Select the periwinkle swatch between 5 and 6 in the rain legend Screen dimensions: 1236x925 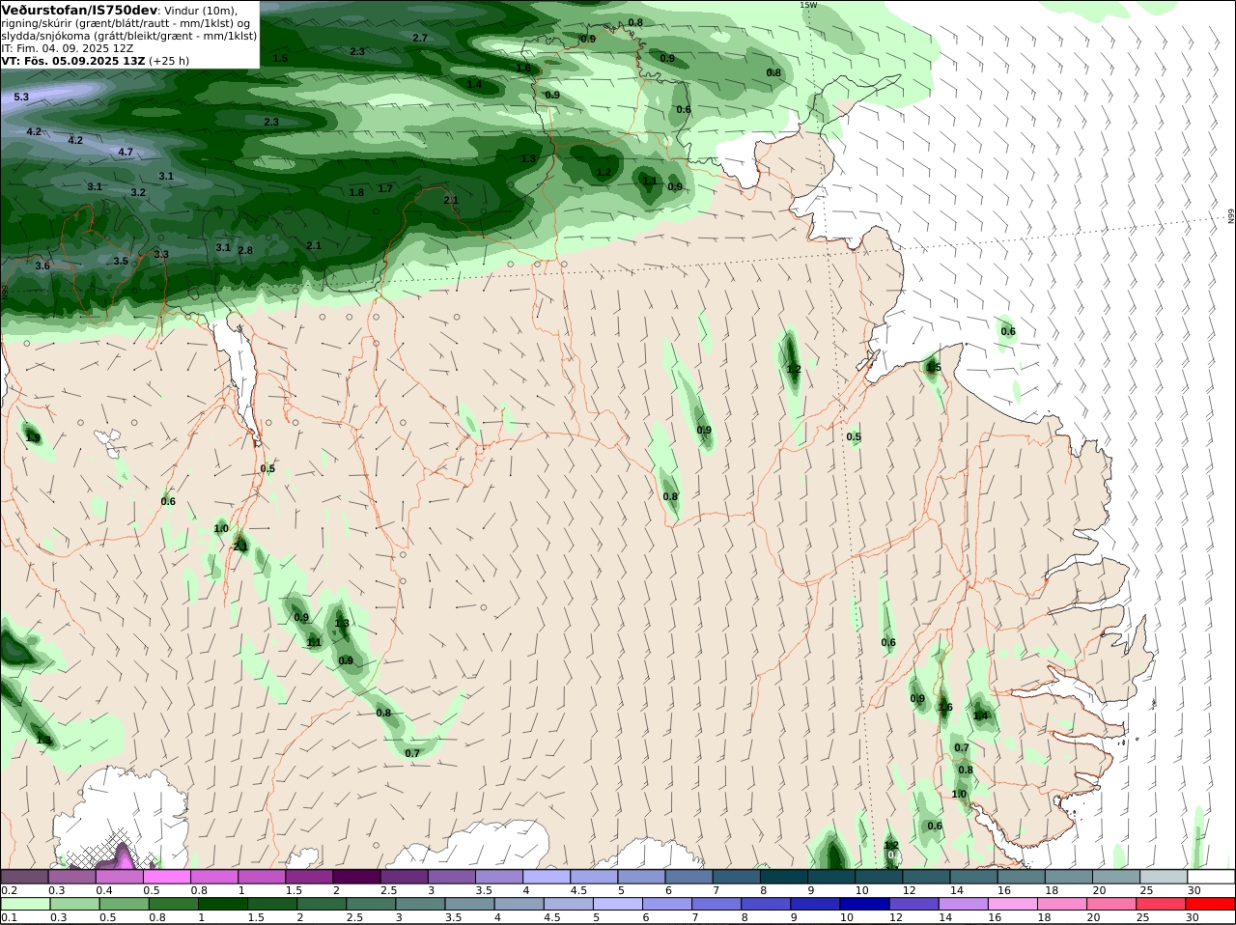coord(618,903)
